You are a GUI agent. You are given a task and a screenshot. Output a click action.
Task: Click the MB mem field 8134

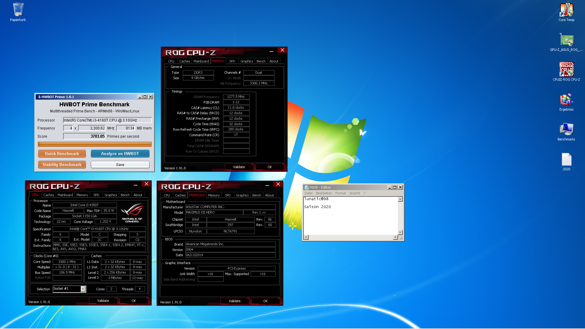click(x=126, y=128)
